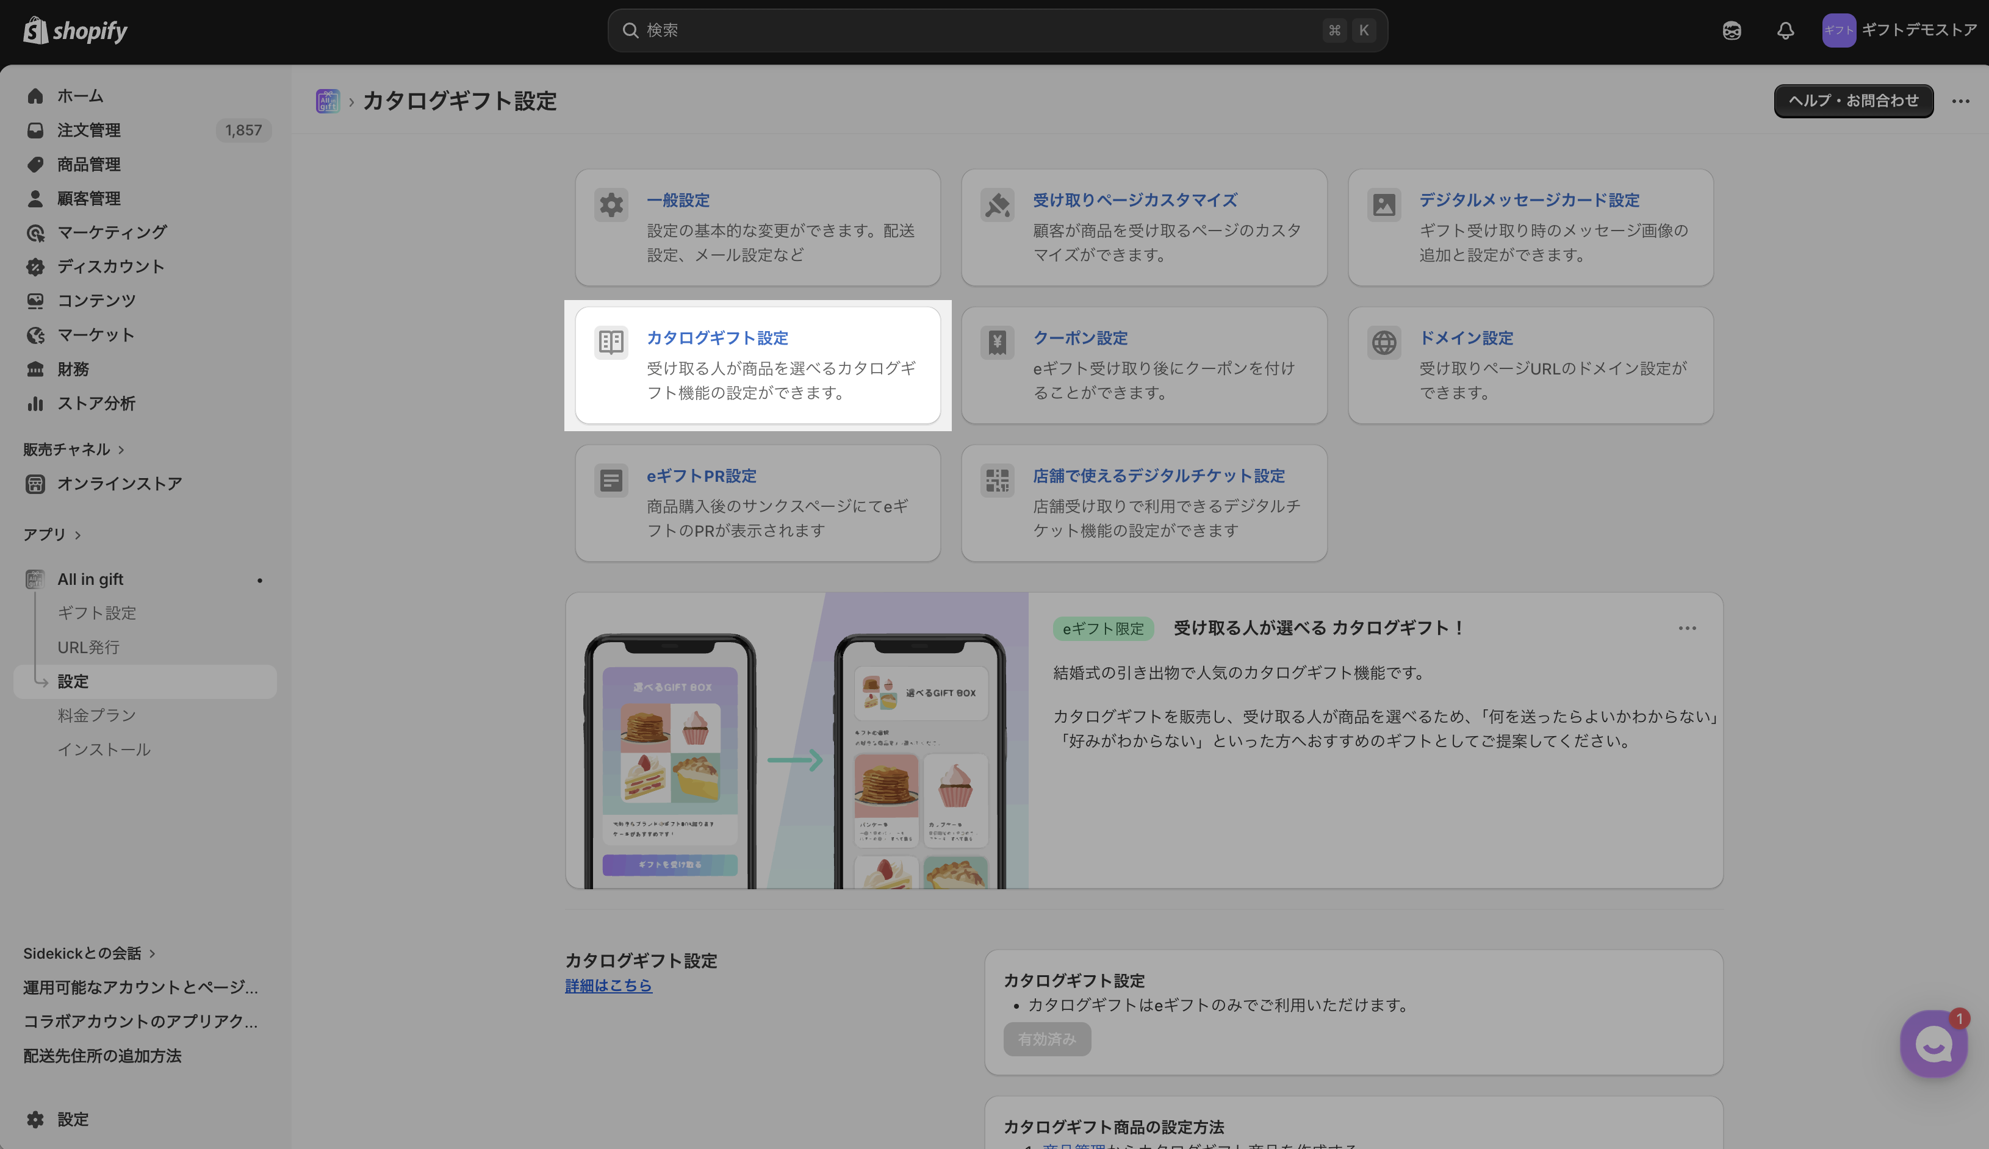The width and height of the screenshot is (1989, 1149).
Task: Expand the アプリ section chevron
Action: click(77, 535)
